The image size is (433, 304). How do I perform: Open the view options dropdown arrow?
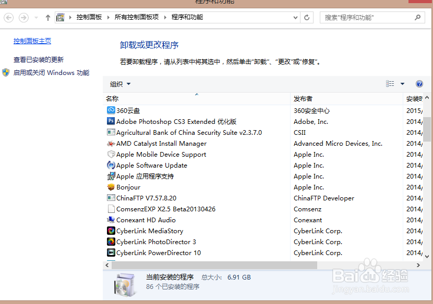tap(402, 84)
